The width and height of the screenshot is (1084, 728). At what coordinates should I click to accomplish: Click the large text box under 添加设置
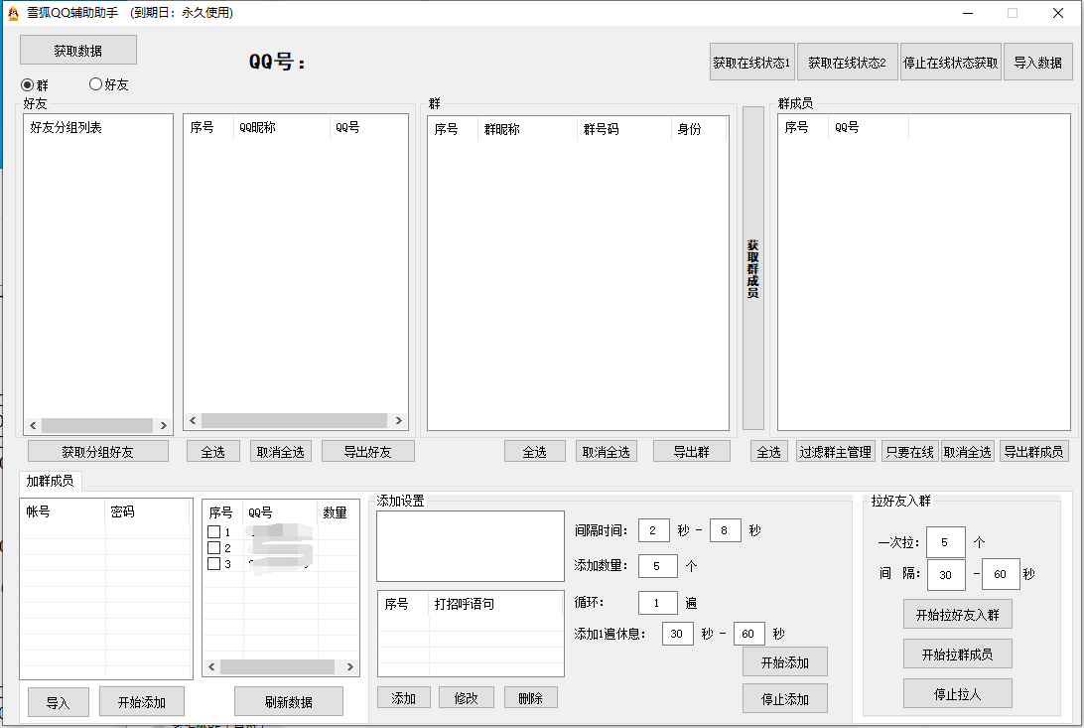(471, 546)
